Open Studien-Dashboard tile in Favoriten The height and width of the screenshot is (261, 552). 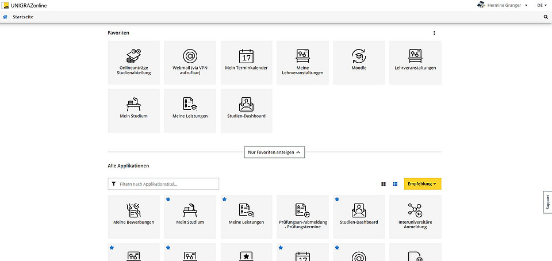247,111
